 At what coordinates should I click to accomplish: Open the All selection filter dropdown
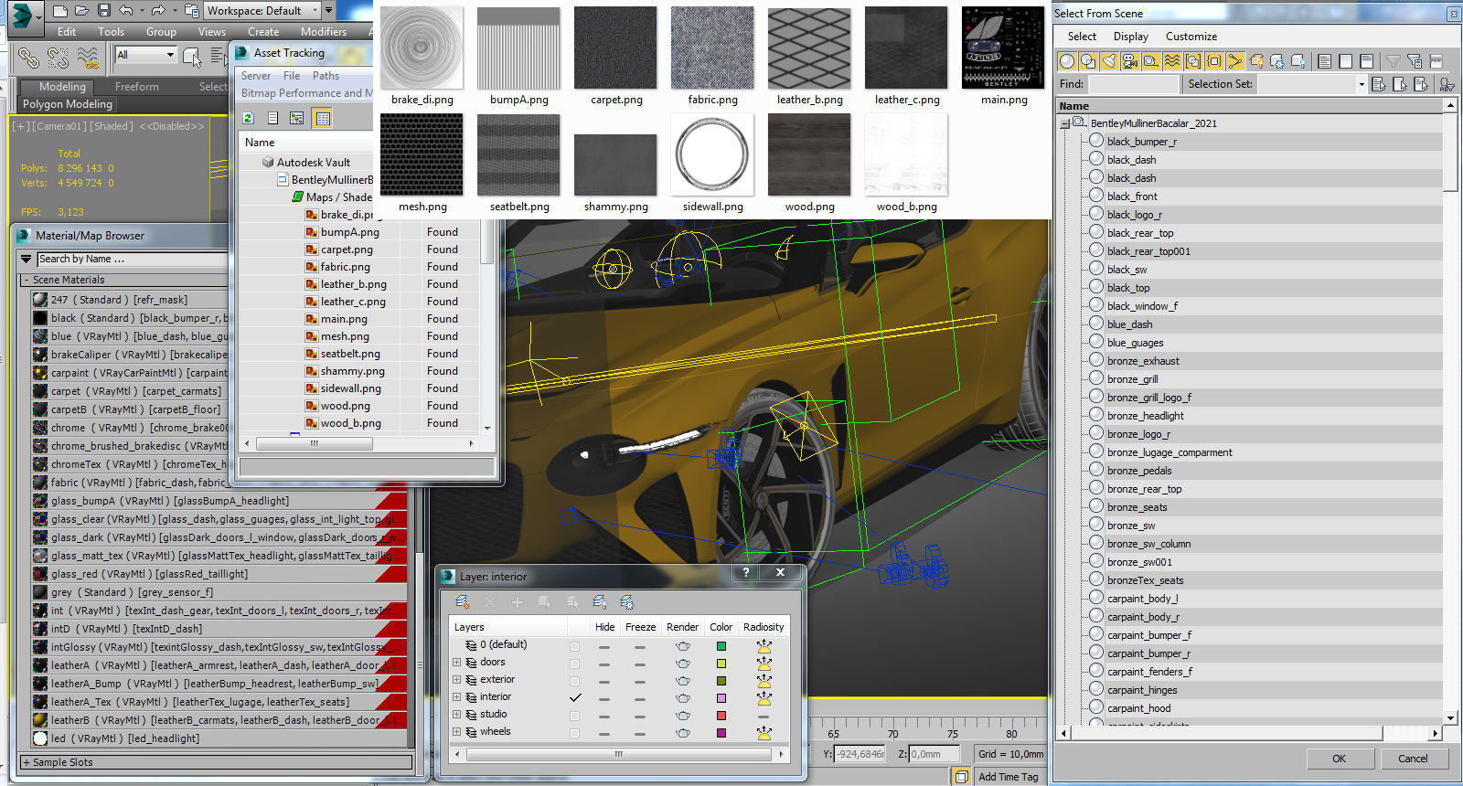click(145, 55)
